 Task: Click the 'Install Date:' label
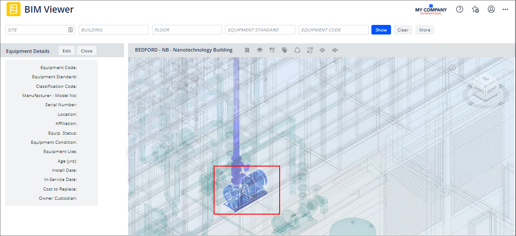(x=64, y=170)
